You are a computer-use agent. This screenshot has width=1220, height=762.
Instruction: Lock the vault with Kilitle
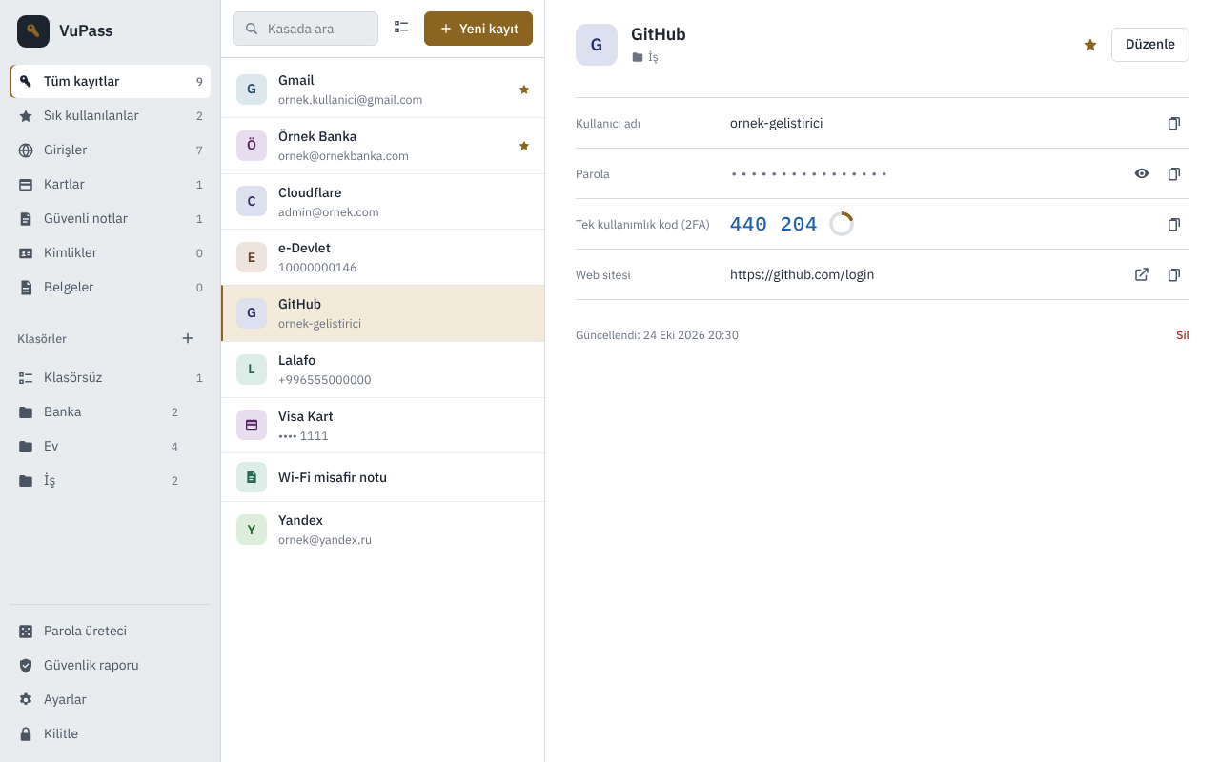click(111, 733)
